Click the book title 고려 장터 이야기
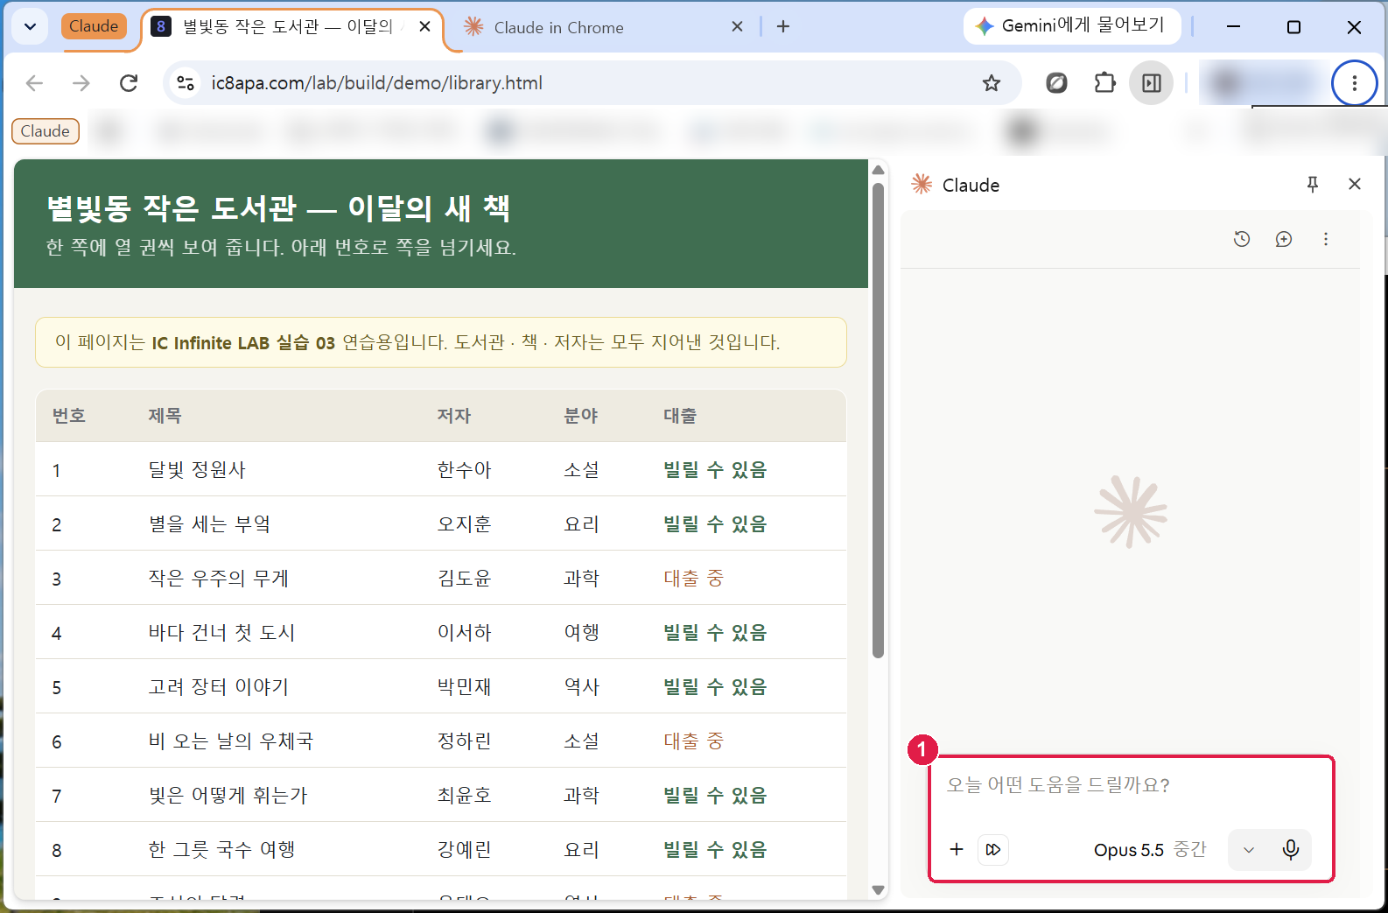Screen dimensions: 1388x913 coord(218,687)
